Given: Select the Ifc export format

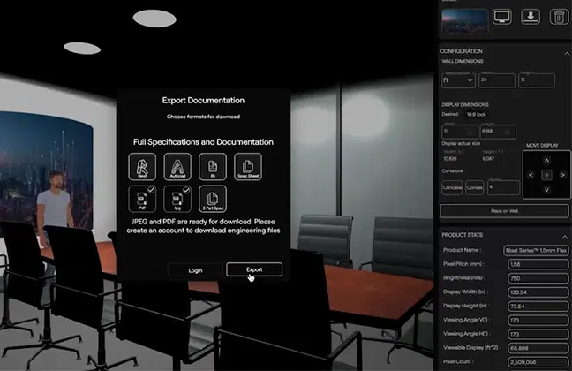Looking at the screenshot, I should [213, 167].
